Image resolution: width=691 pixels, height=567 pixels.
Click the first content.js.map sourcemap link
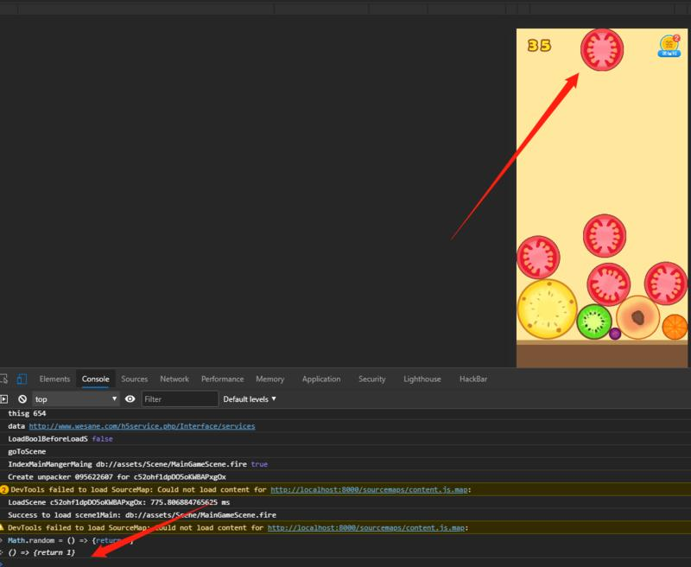coord(370,489)
